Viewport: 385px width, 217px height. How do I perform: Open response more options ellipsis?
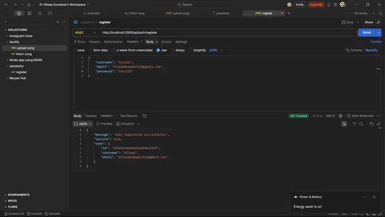pyautogui.click(x=379, y=116)
